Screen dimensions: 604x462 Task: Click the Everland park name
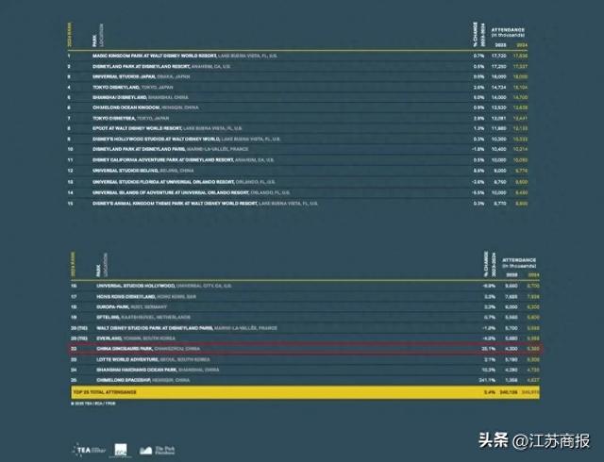tap(109, 338)
